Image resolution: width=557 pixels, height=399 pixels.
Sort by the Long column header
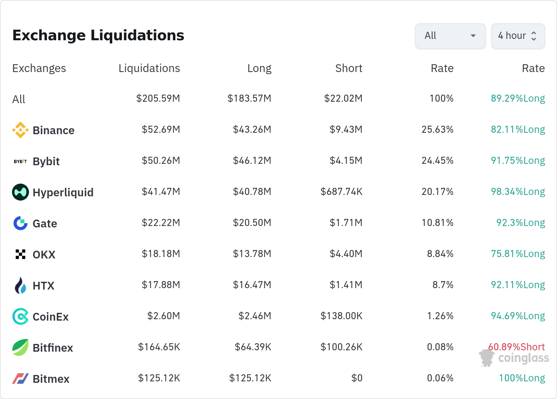259,68
